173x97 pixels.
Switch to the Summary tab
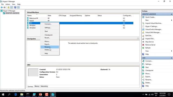point(30,86)
